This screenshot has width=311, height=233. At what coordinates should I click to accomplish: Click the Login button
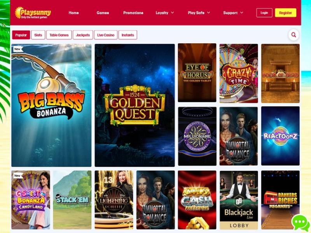tap(264, 13)
